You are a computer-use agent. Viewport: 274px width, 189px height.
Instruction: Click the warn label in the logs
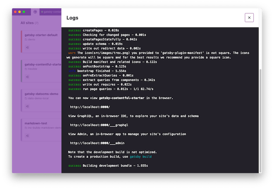pos(72,53)
